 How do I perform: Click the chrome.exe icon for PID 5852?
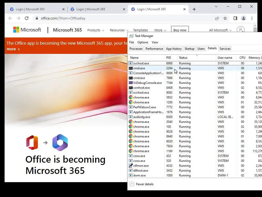coord(131,97)
